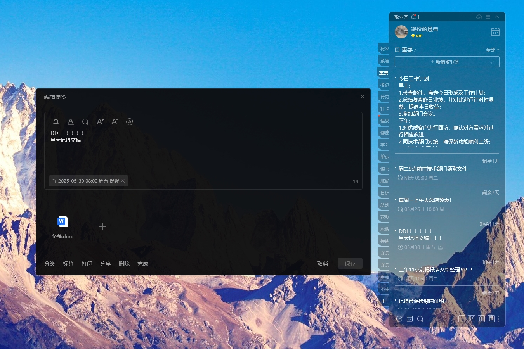The image size is (524, 349).
Task: Open the 终稿.docx attachment
Action: point(63,227)
